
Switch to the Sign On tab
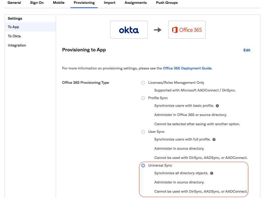(x=37, y=3)
